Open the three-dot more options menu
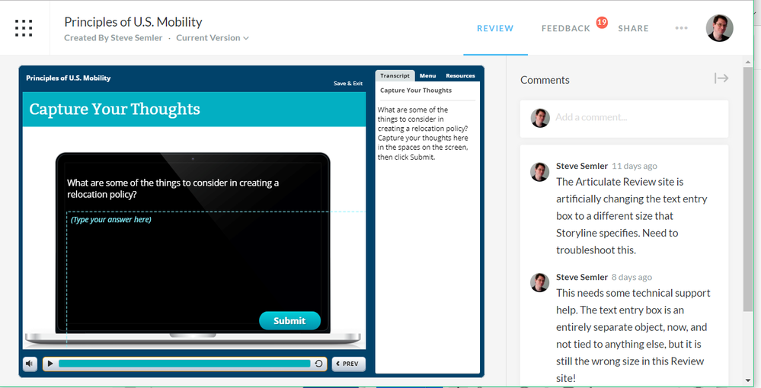The image size is (761, 388). pyautogui.click(x=681, y=28)
